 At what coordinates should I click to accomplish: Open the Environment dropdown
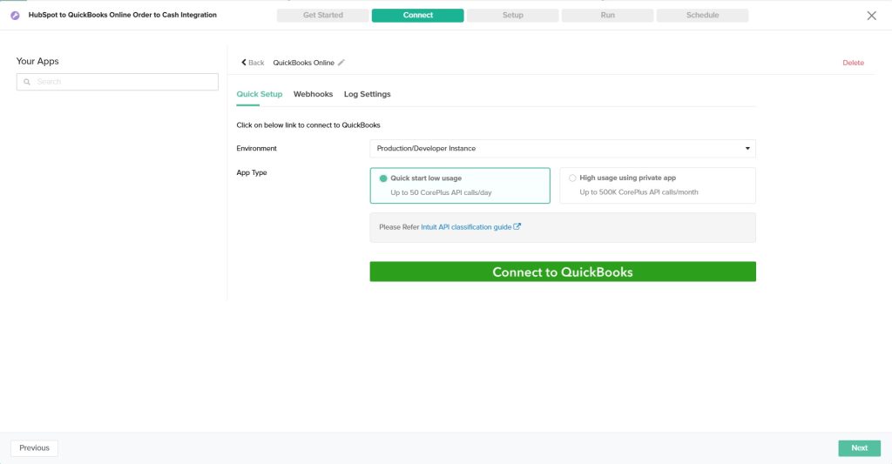tap(563, 148)
